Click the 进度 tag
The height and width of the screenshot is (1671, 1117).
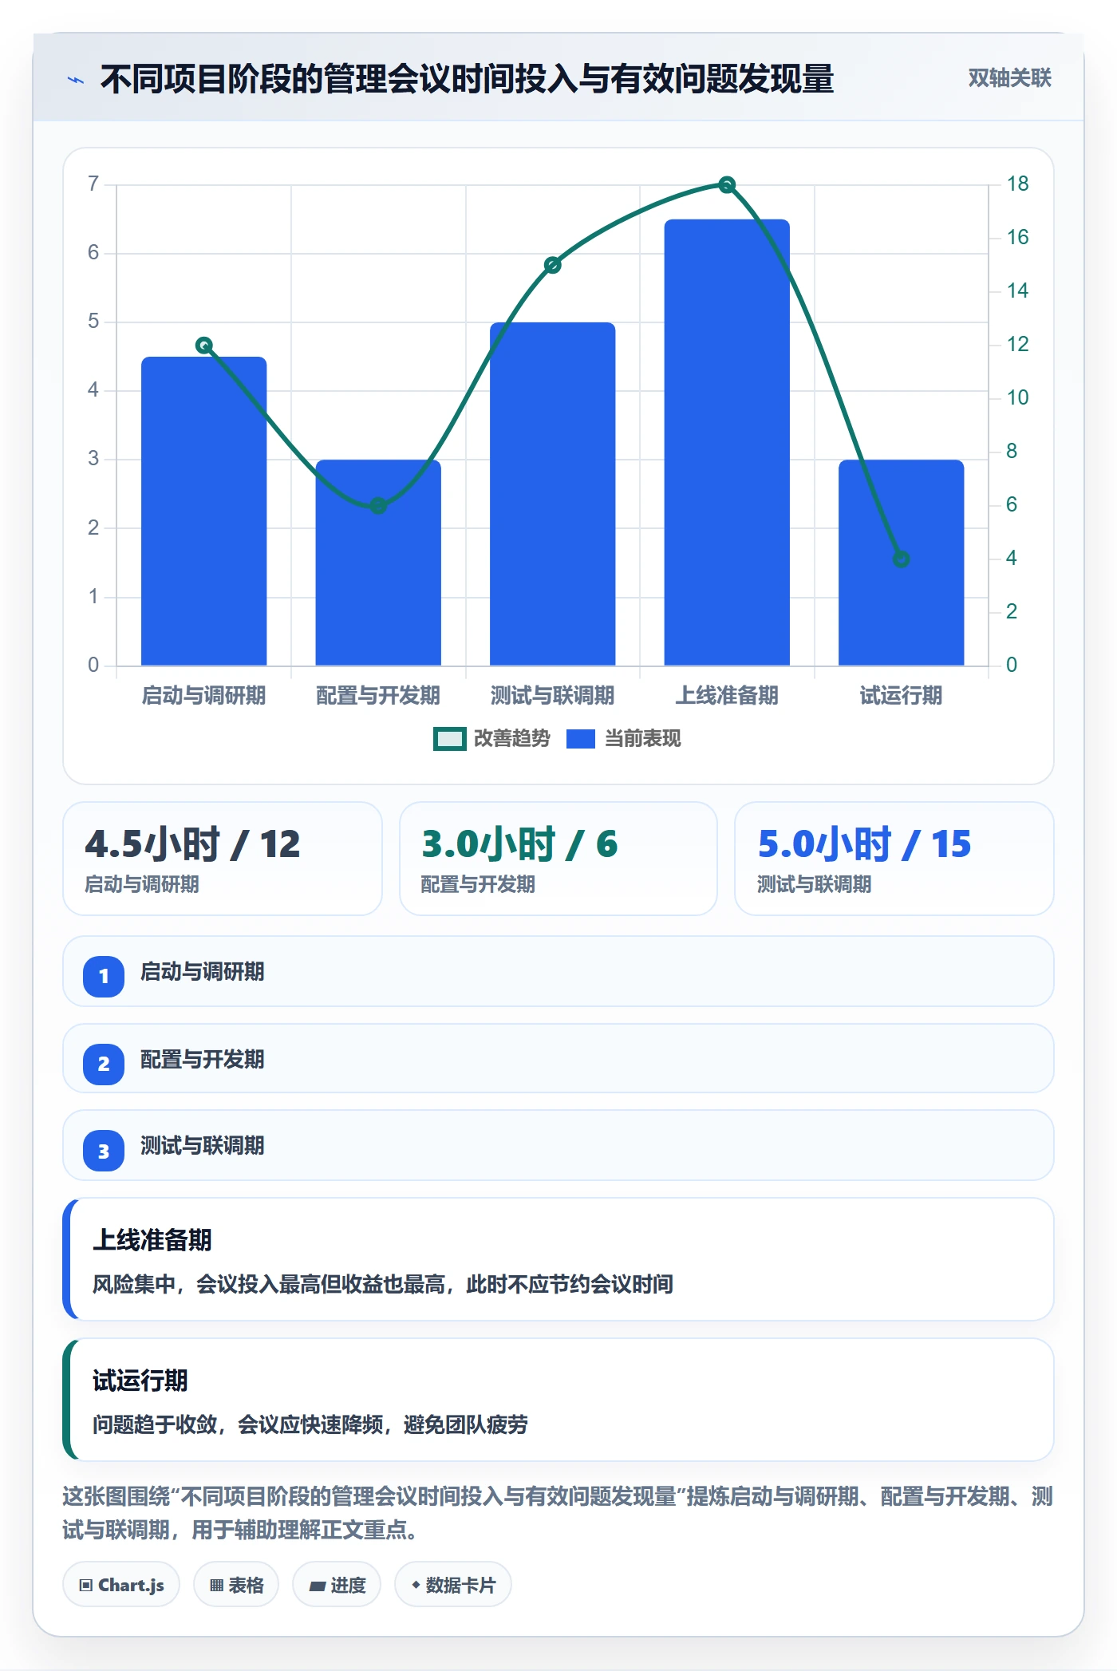(x=337, y=1585)
